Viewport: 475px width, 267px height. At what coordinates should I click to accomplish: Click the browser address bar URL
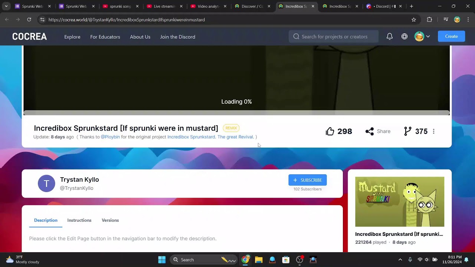pos(127,20)
